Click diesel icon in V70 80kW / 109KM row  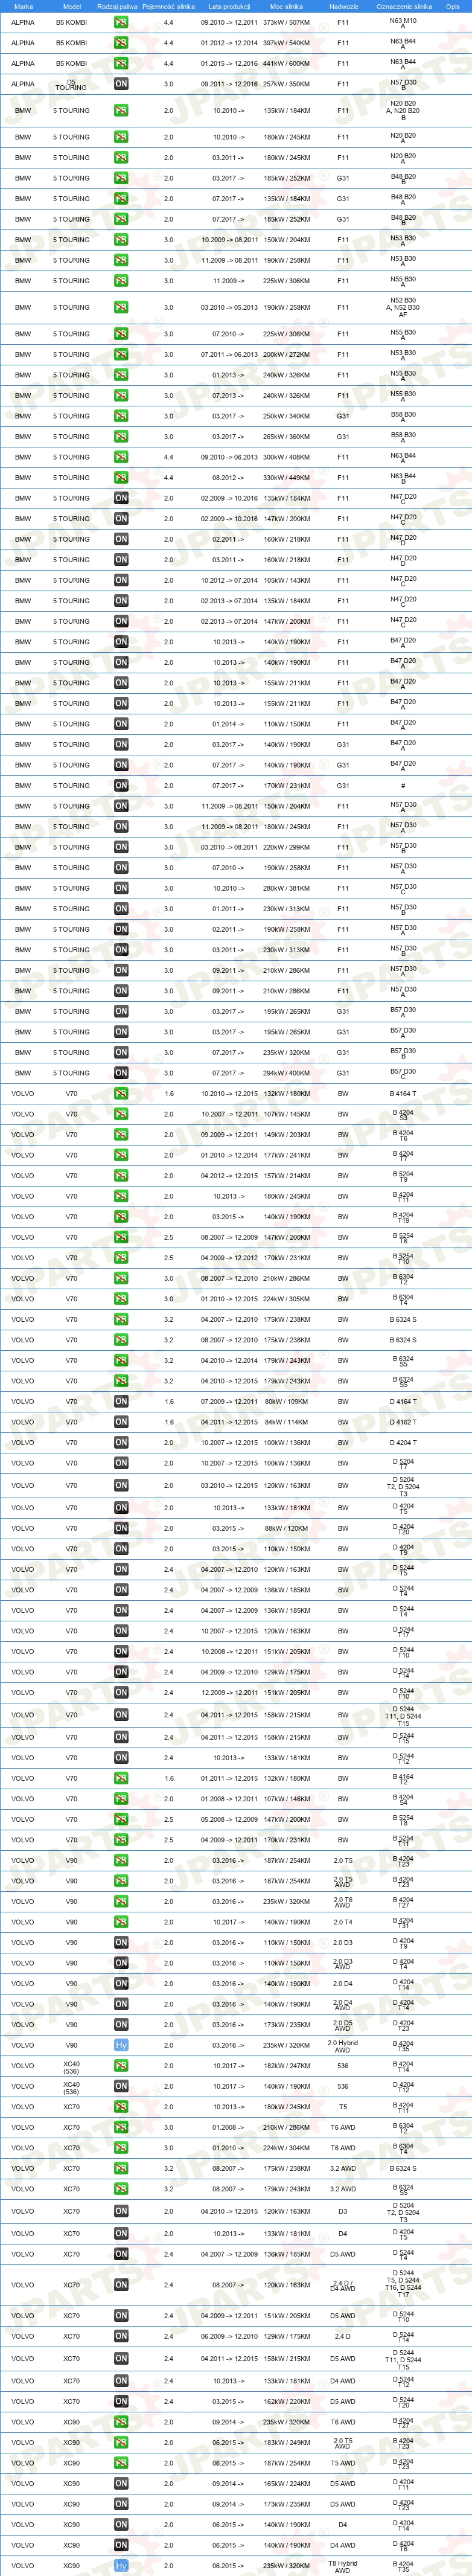(x=121, y=1402)
